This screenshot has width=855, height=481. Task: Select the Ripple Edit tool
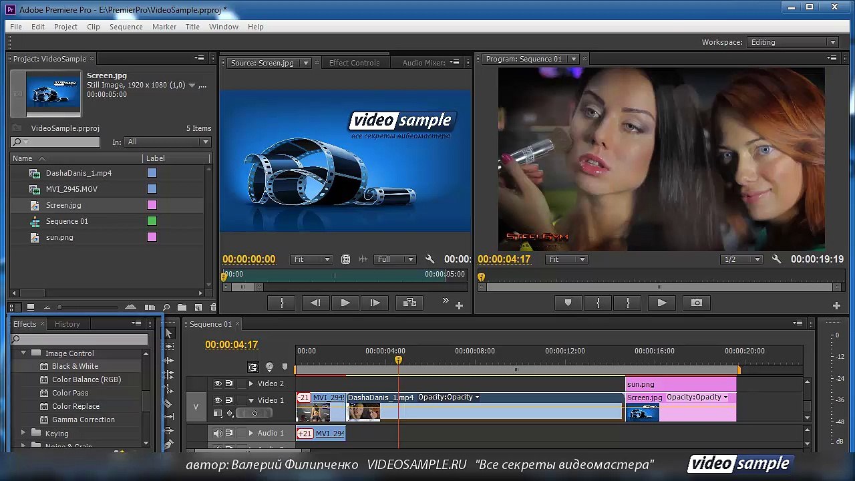click(169, 361)
